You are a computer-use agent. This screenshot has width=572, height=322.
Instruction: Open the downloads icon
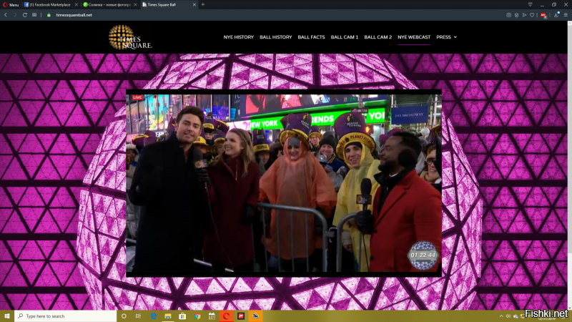(556, 14)
